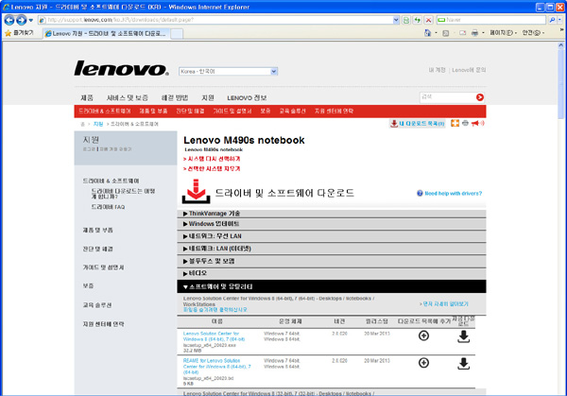This screenshot has width=567, height=396.
Task: Open the Korea - 한국어 country dropdown
Action: point(228,71)
